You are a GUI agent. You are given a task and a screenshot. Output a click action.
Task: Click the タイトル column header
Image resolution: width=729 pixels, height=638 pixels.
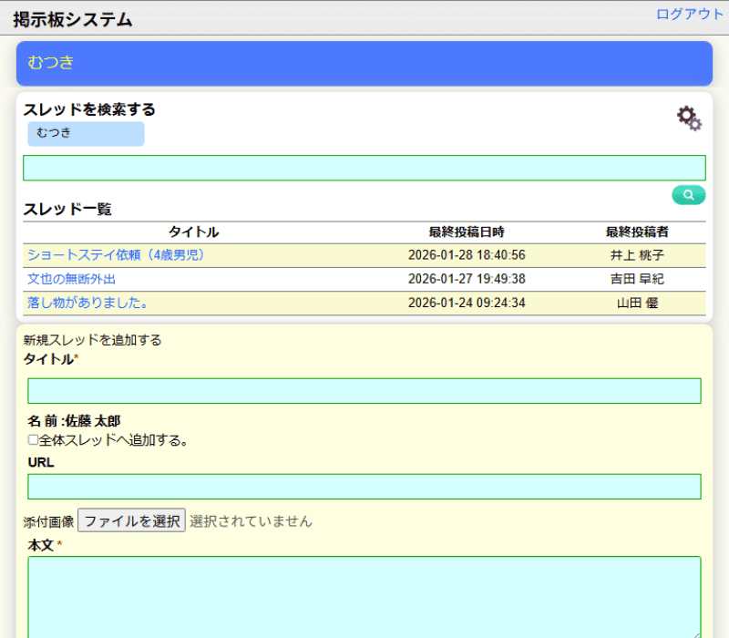(x=194, y=232)
